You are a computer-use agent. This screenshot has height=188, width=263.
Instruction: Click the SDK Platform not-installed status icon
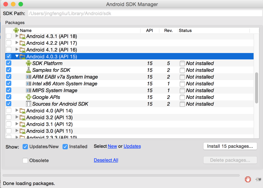(182, 63)
